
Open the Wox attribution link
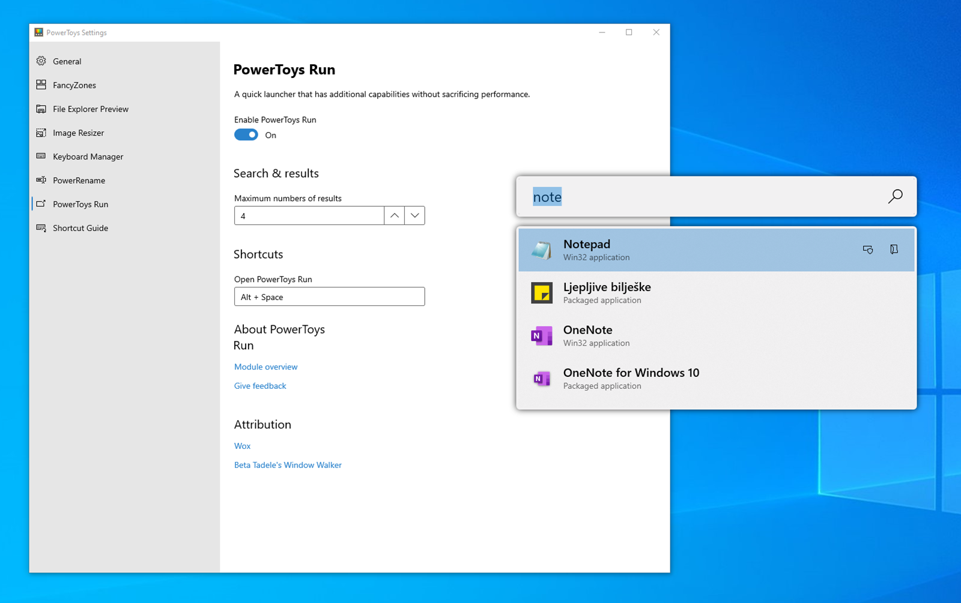(x=242, y=446)
